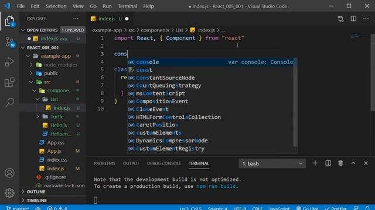Viewport: 375px width, 210px height.
Task: Switch to the Debug Console tab
Action: (163, 163)
